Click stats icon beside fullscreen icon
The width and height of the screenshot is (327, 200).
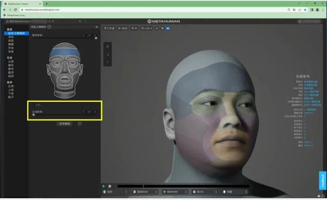point(319,196)
